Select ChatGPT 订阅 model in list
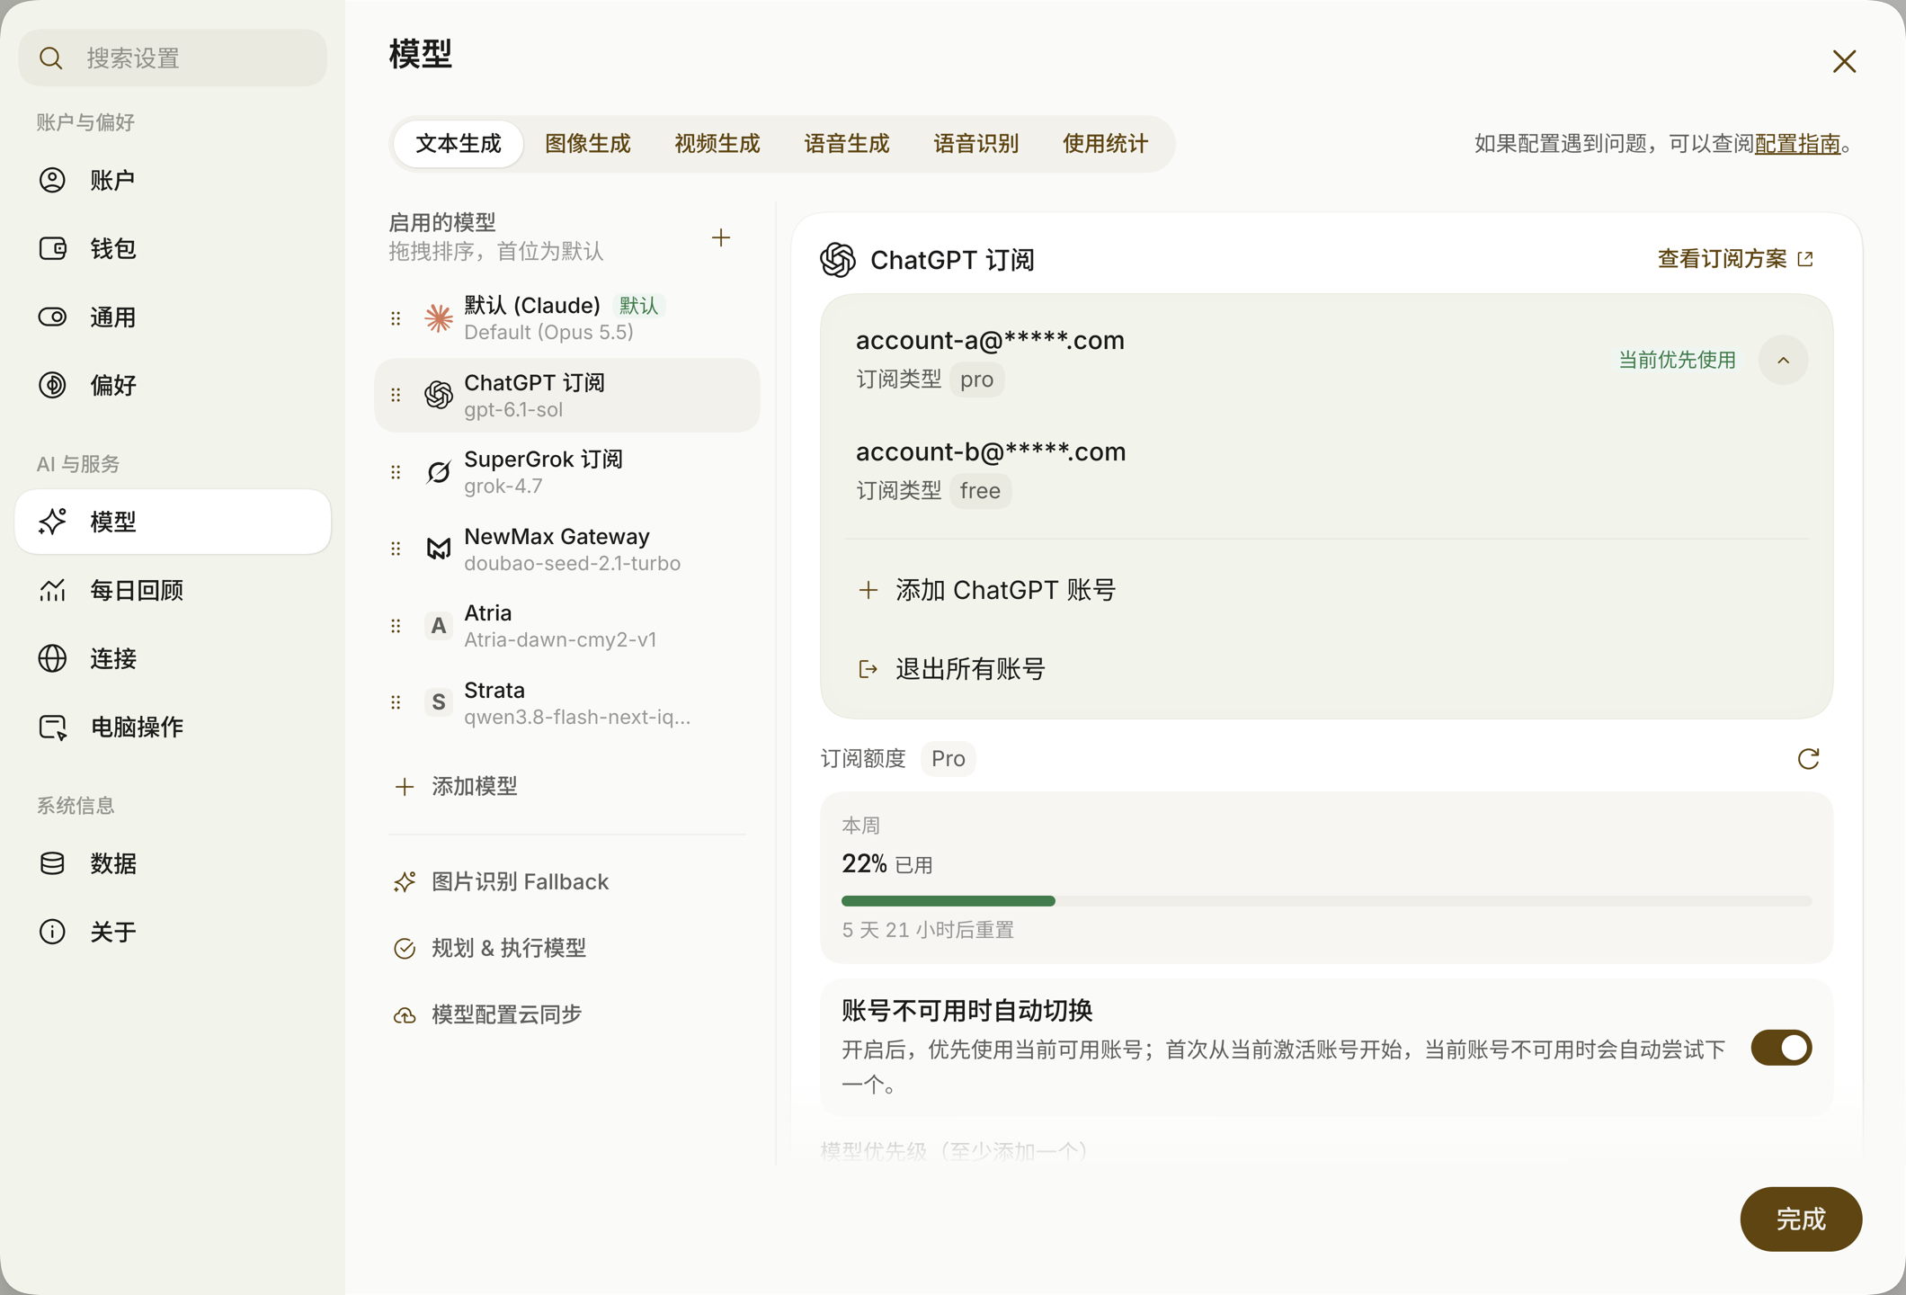This screenshot has width=1906, height=1295. click(x=567, y=395)
